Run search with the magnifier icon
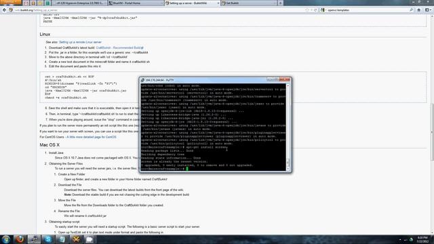434x244 pixels. click(412, 10)
